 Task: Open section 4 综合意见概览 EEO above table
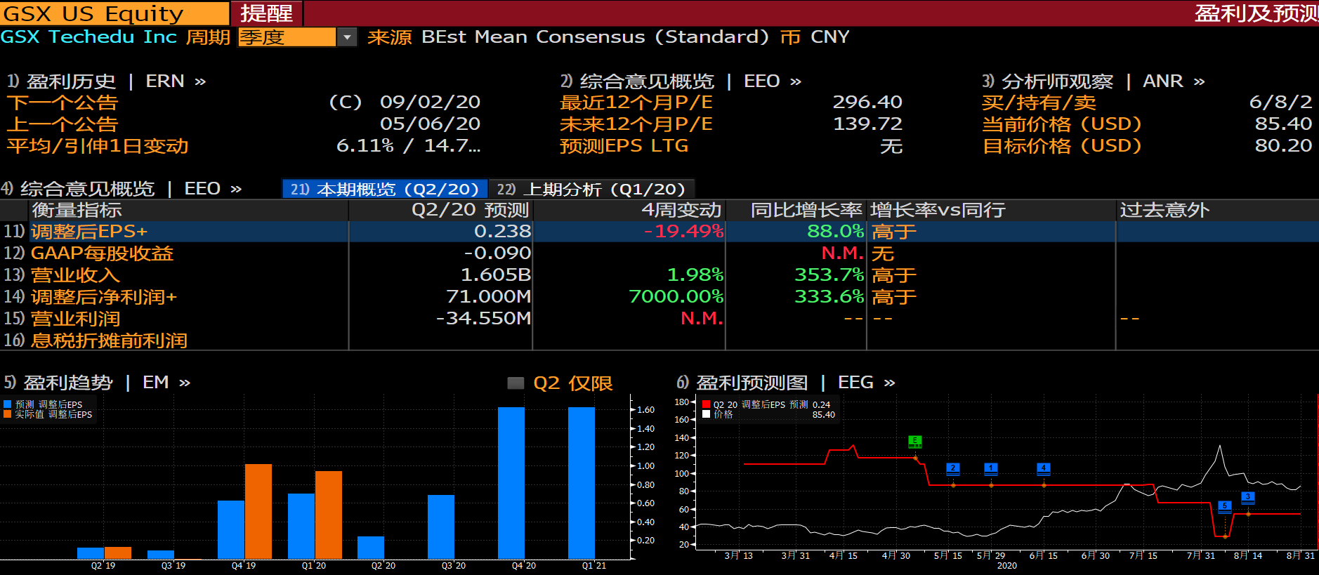122,189
